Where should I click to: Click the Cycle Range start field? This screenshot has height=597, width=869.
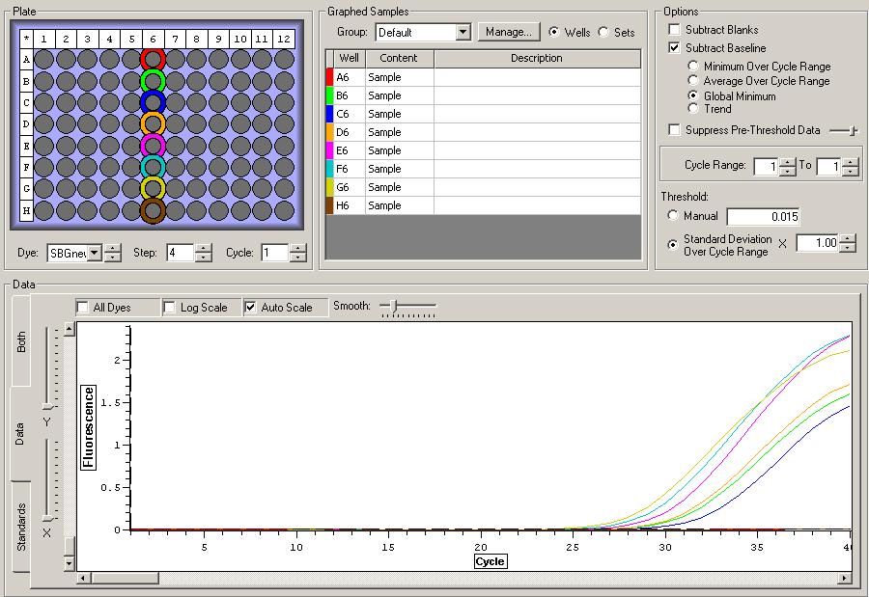(766, 166)
